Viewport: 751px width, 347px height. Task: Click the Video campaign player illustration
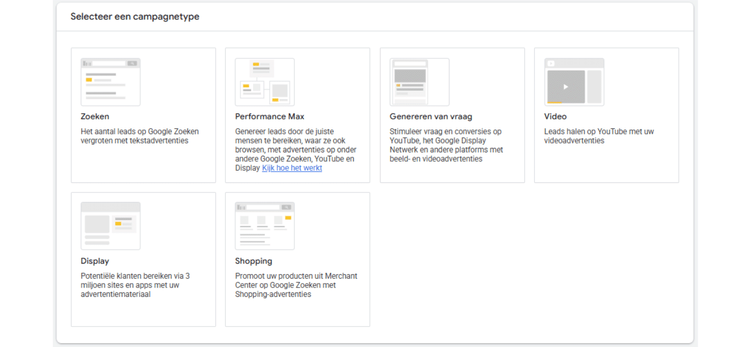(x=574, y=82)
